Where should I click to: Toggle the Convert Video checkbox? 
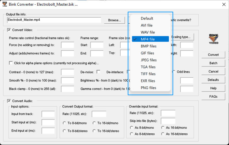coord(9,30)
